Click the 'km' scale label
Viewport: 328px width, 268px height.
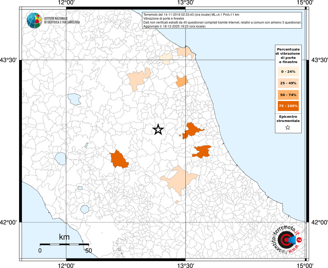64,237
